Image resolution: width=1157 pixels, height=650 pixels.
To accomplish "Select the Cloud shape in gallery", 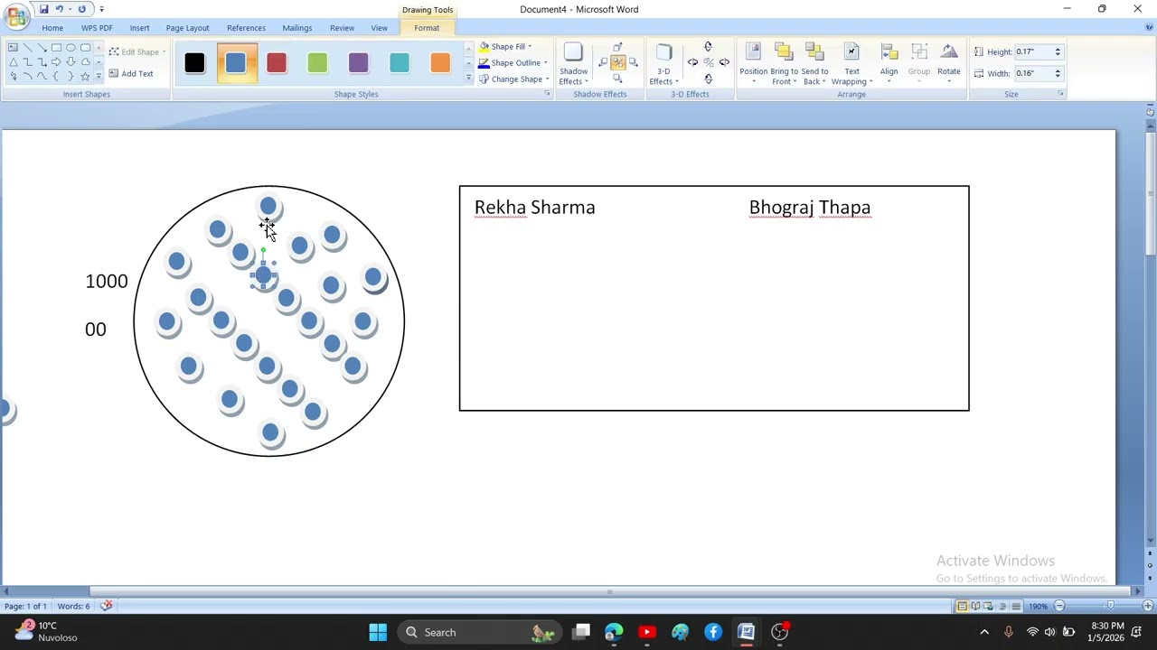I will [x=85, y=62].
